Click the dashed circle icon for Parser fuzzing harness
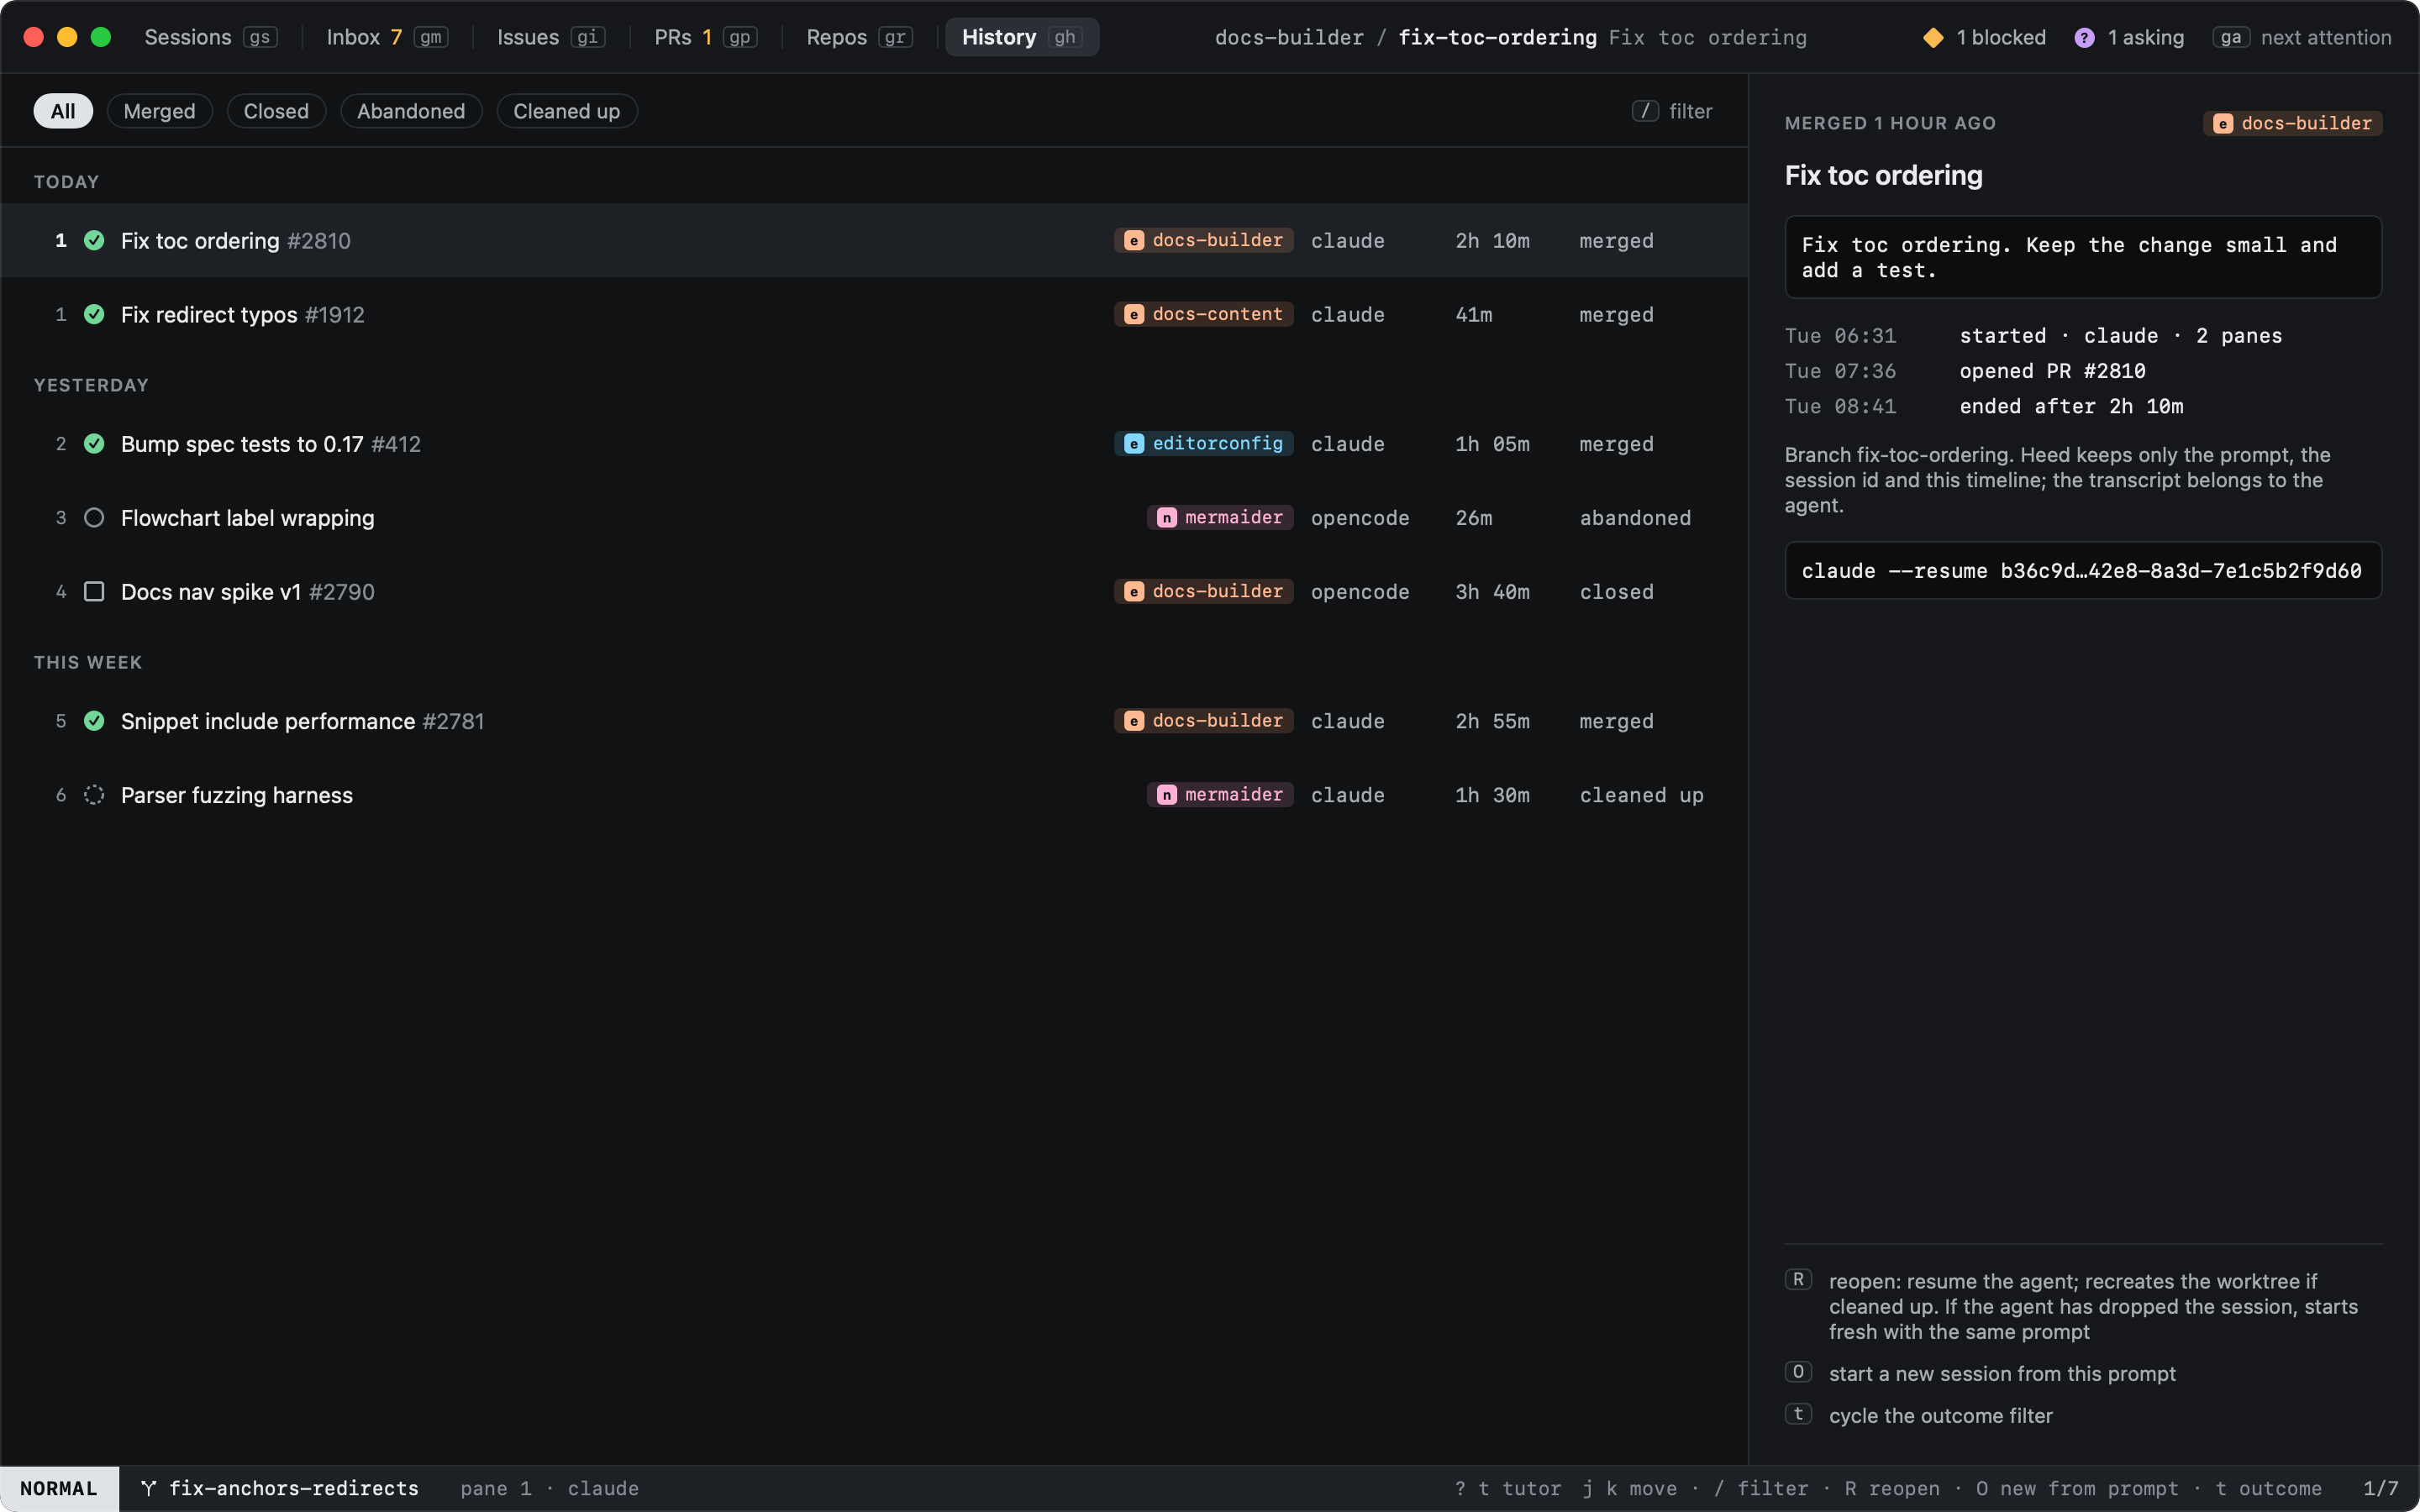This screenshot has height=1512, width=2420. [94, 794]
